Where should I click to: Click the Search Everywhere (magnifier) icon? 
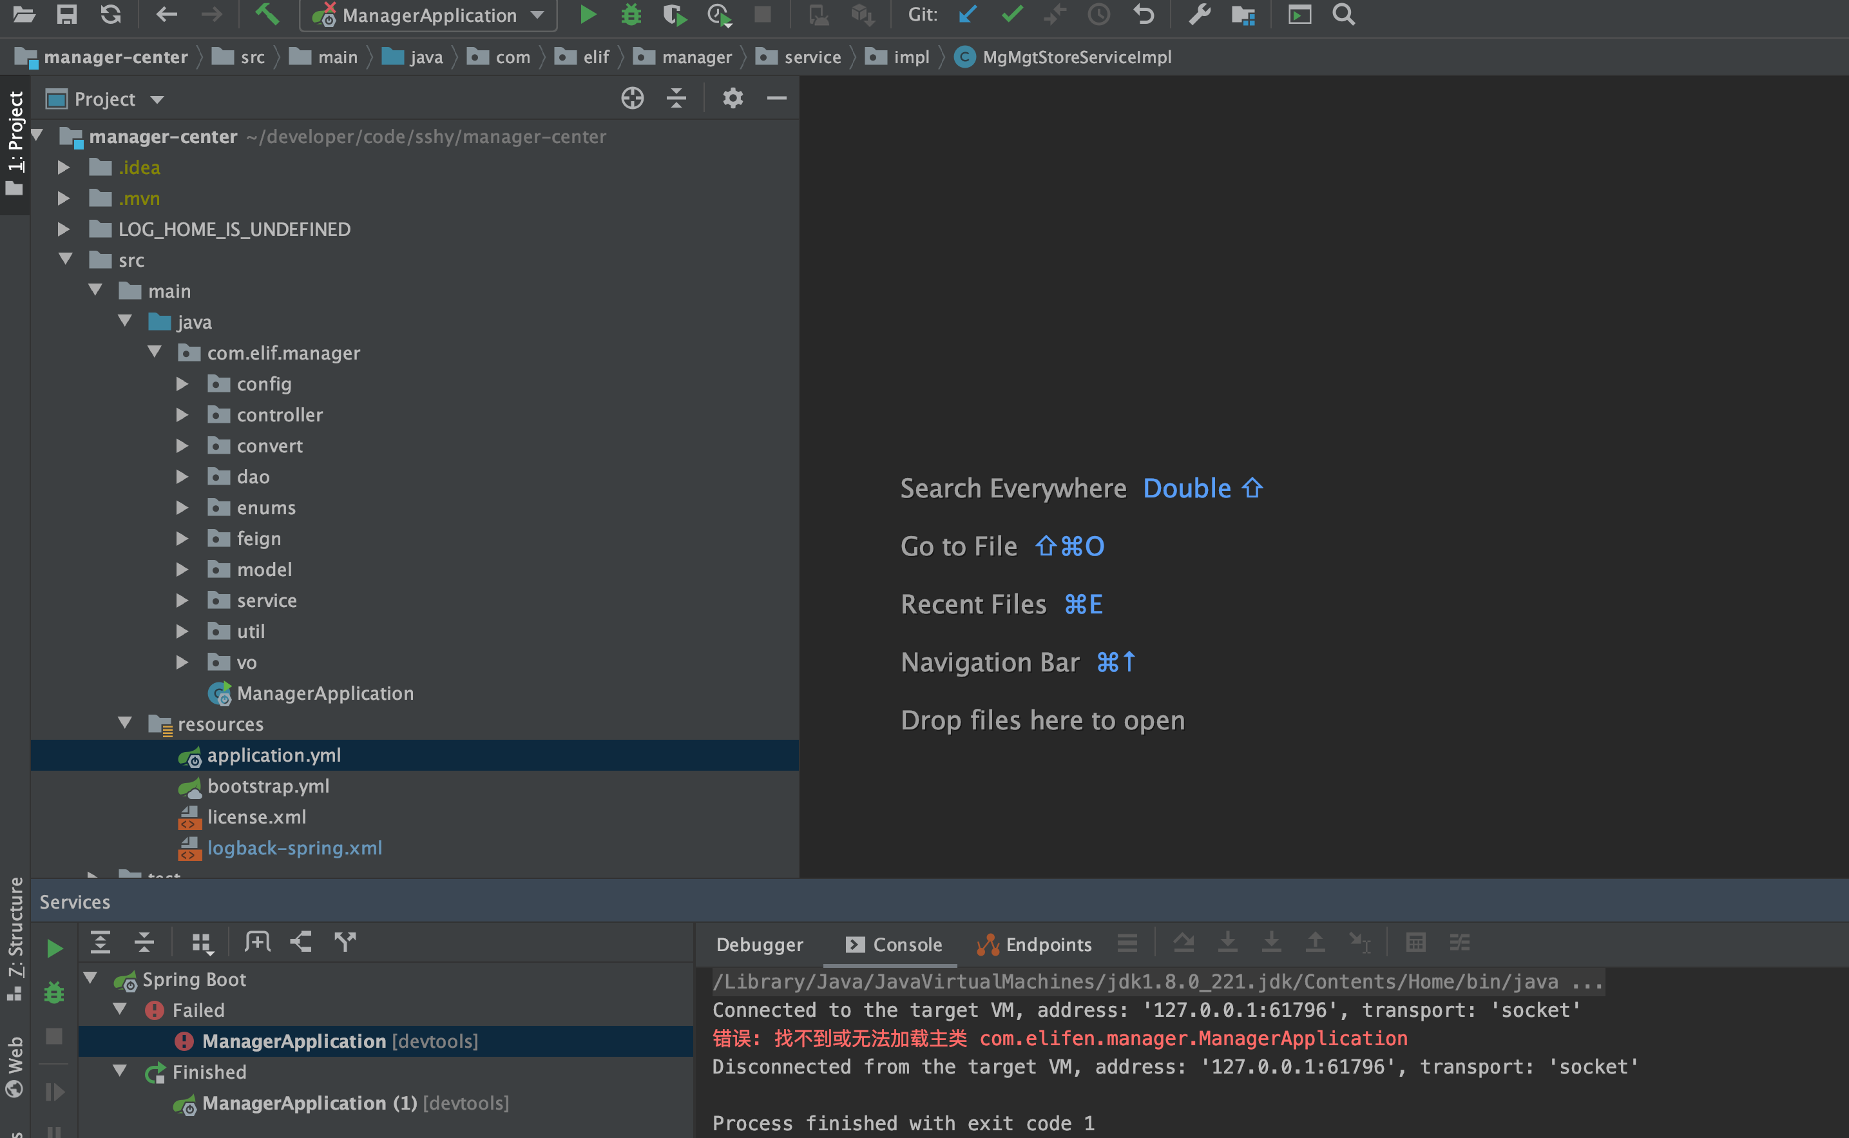click(x=1346, y=16)
